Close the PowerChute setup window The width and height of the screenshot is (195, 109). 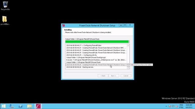[x=130, y=25]
